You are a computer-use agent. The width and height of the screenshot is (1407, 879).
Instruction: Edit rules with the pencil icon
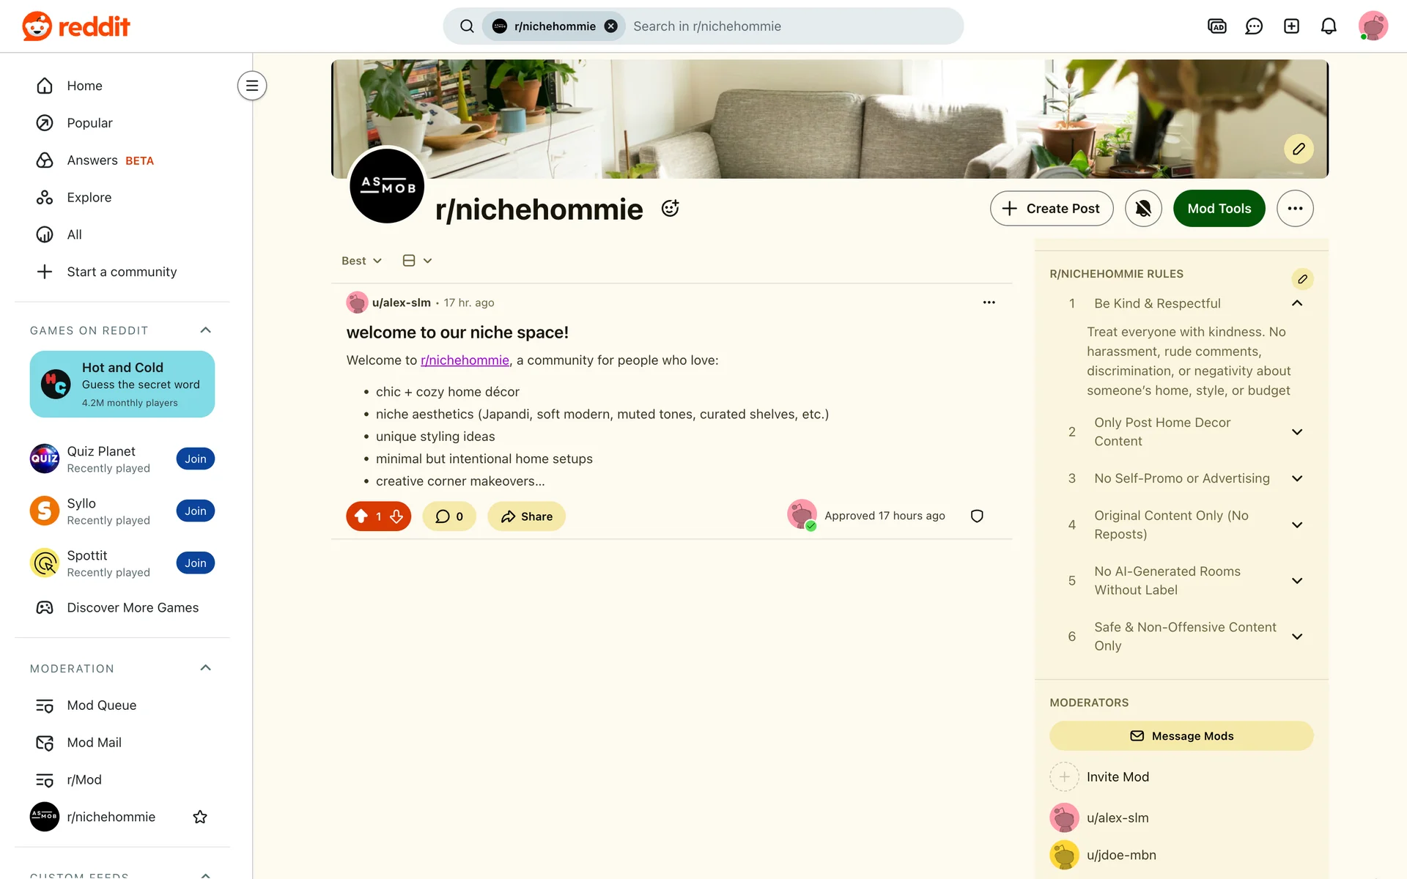pyautogui.click(x=1302, y=279)
